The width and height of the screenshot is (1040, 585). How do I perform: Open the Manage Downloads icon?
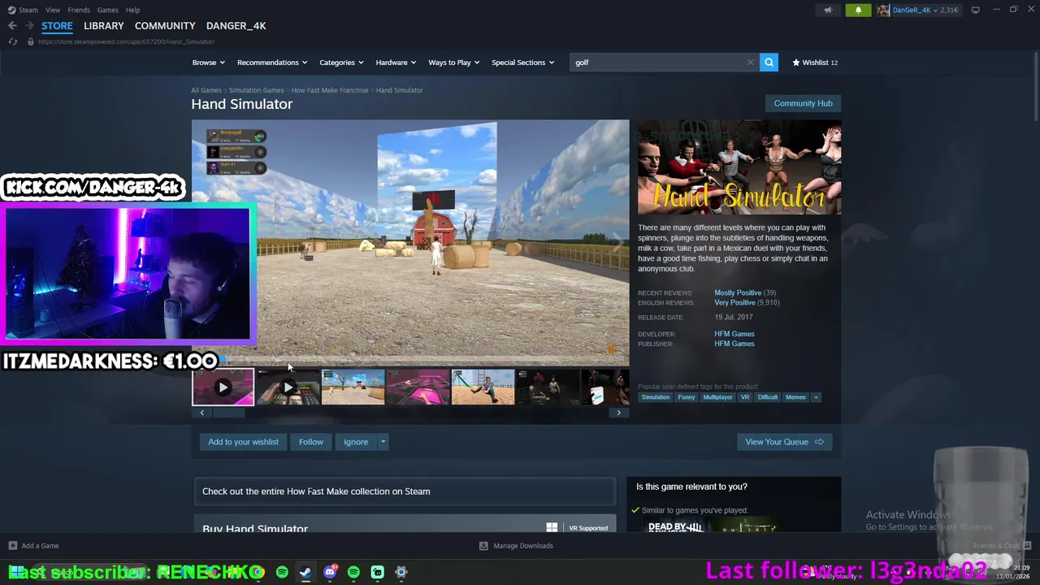(x=483, y=546)
